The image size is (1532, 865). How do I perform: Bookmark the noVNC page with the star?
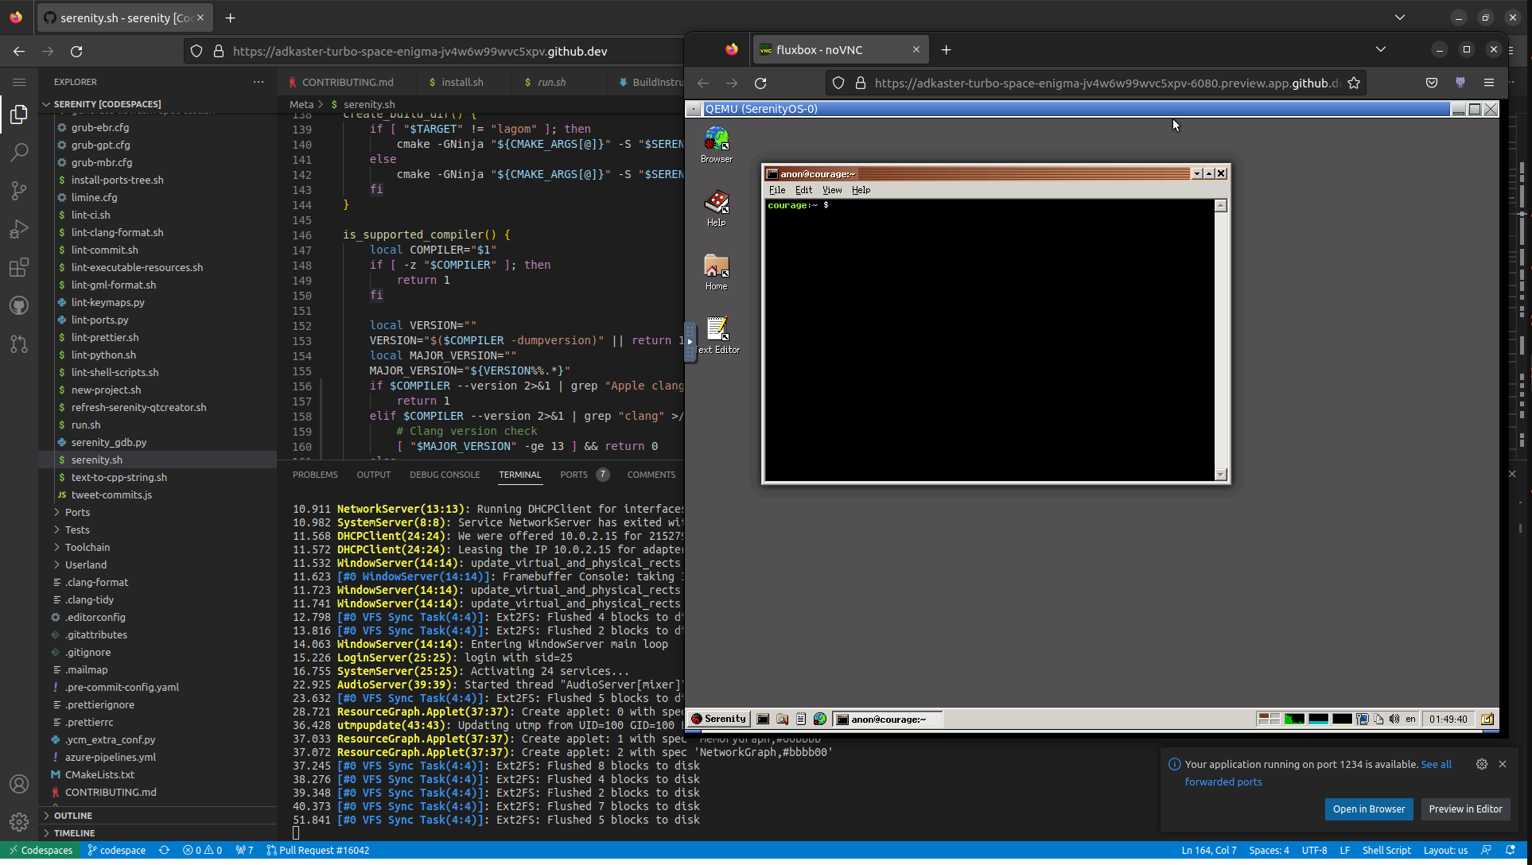[1354, 83]
